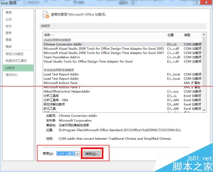Open the 管理 COM 加载项 dropdown

coord(68,154)
